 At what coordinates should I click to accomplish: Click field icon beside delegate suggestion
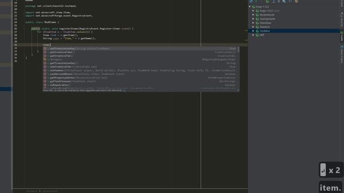tap(45, 60)
